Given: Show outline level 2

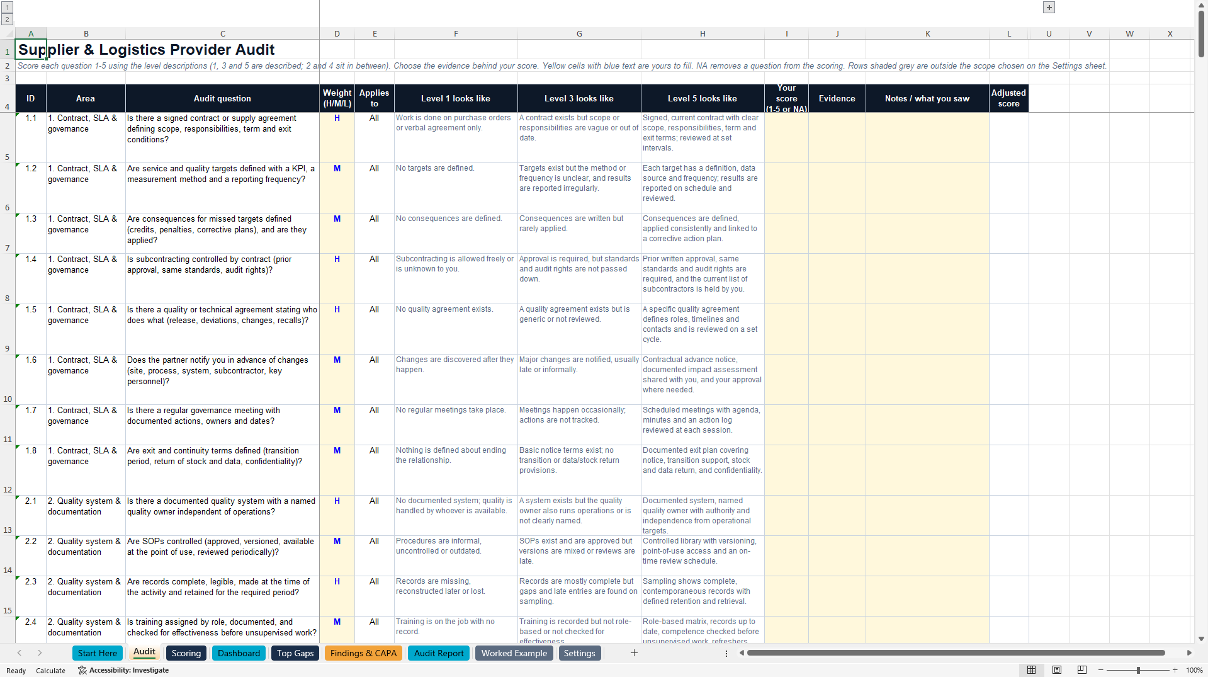Looking at the screenshot, I should (8, 20).
